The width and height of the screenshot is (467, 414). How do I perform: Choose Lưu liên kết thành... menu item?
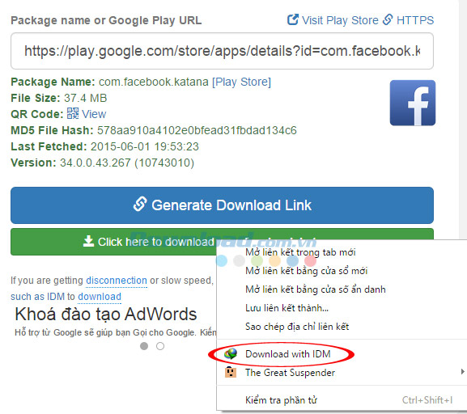[287, 308]
